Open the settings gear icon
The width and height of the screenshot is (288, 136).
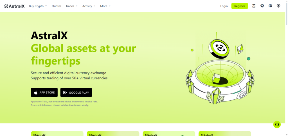(x=262, y=6)
